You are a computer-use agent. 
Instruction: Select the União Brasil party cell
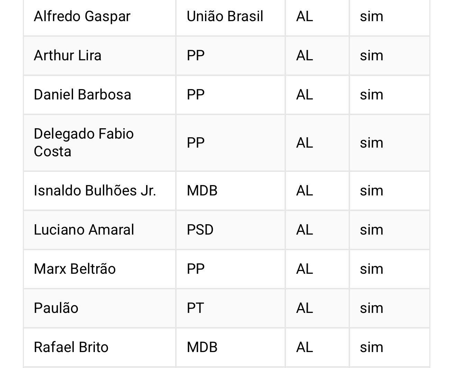pyautogui.click(x=225, y=16)
